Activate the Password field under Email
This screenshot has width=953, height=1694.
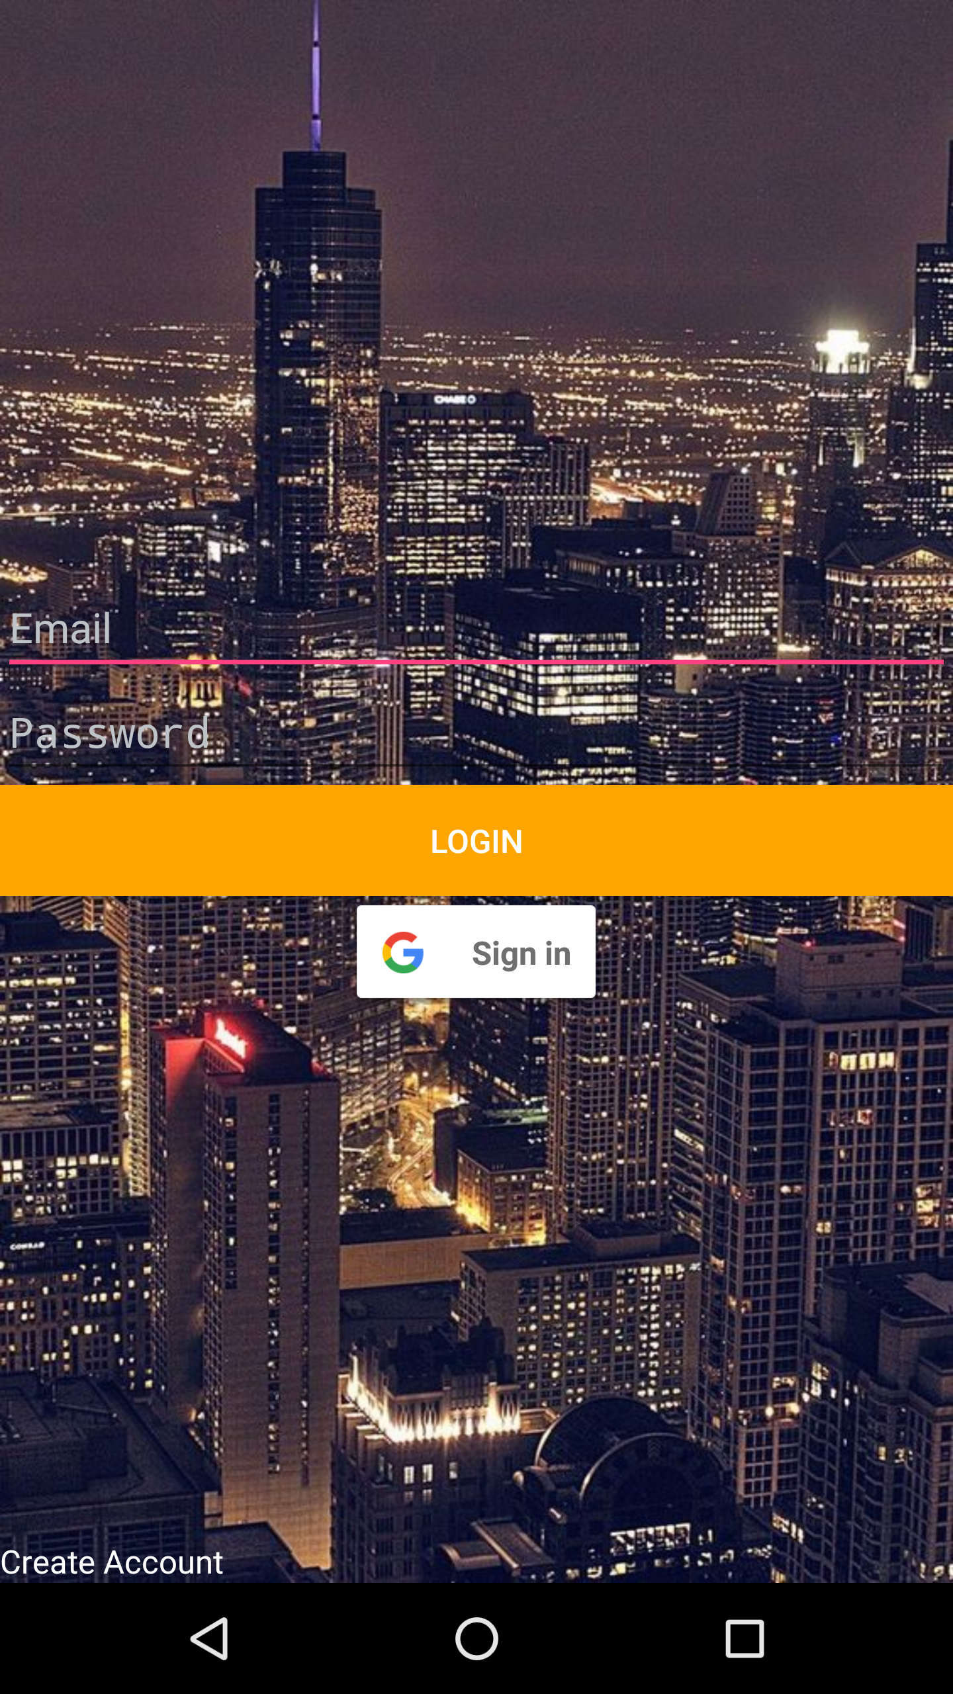pos(476,735)
